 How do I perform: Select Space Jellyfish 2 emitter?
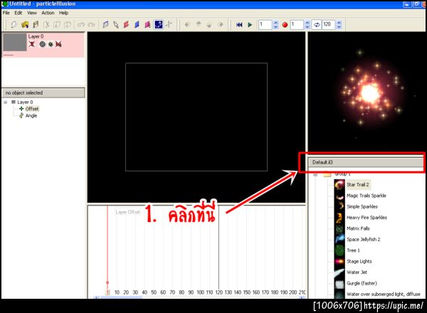tap(363, 239)
